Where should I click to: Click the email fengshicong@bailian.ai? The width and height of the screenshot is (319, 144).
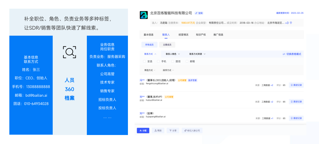tap(157, 83)
